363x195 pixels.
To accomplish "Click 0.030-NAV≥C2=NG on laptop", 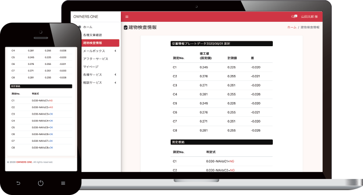I will click(220, 170).
